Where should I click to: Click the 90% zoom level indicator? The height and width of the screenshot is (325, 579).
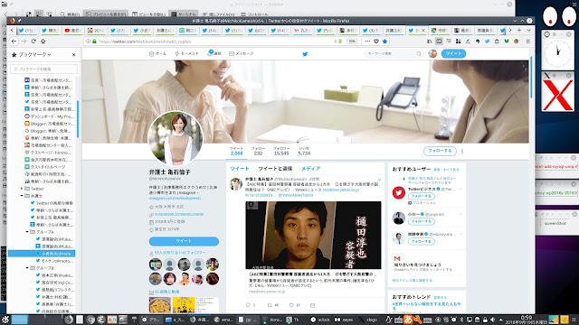coord(352,42)
